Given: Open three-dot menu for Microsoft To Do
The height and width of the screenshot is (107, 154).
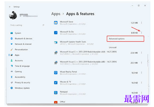Looking at the screenshot, I should (x=141, y=32).
